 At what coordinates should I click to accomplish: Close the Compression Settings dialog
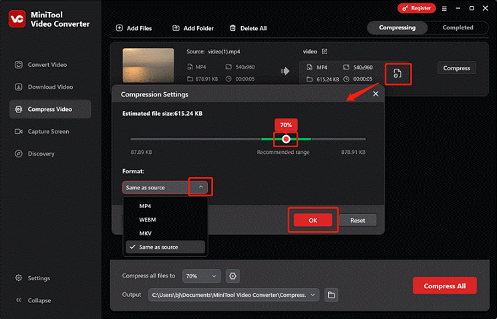tap(375, 94)
